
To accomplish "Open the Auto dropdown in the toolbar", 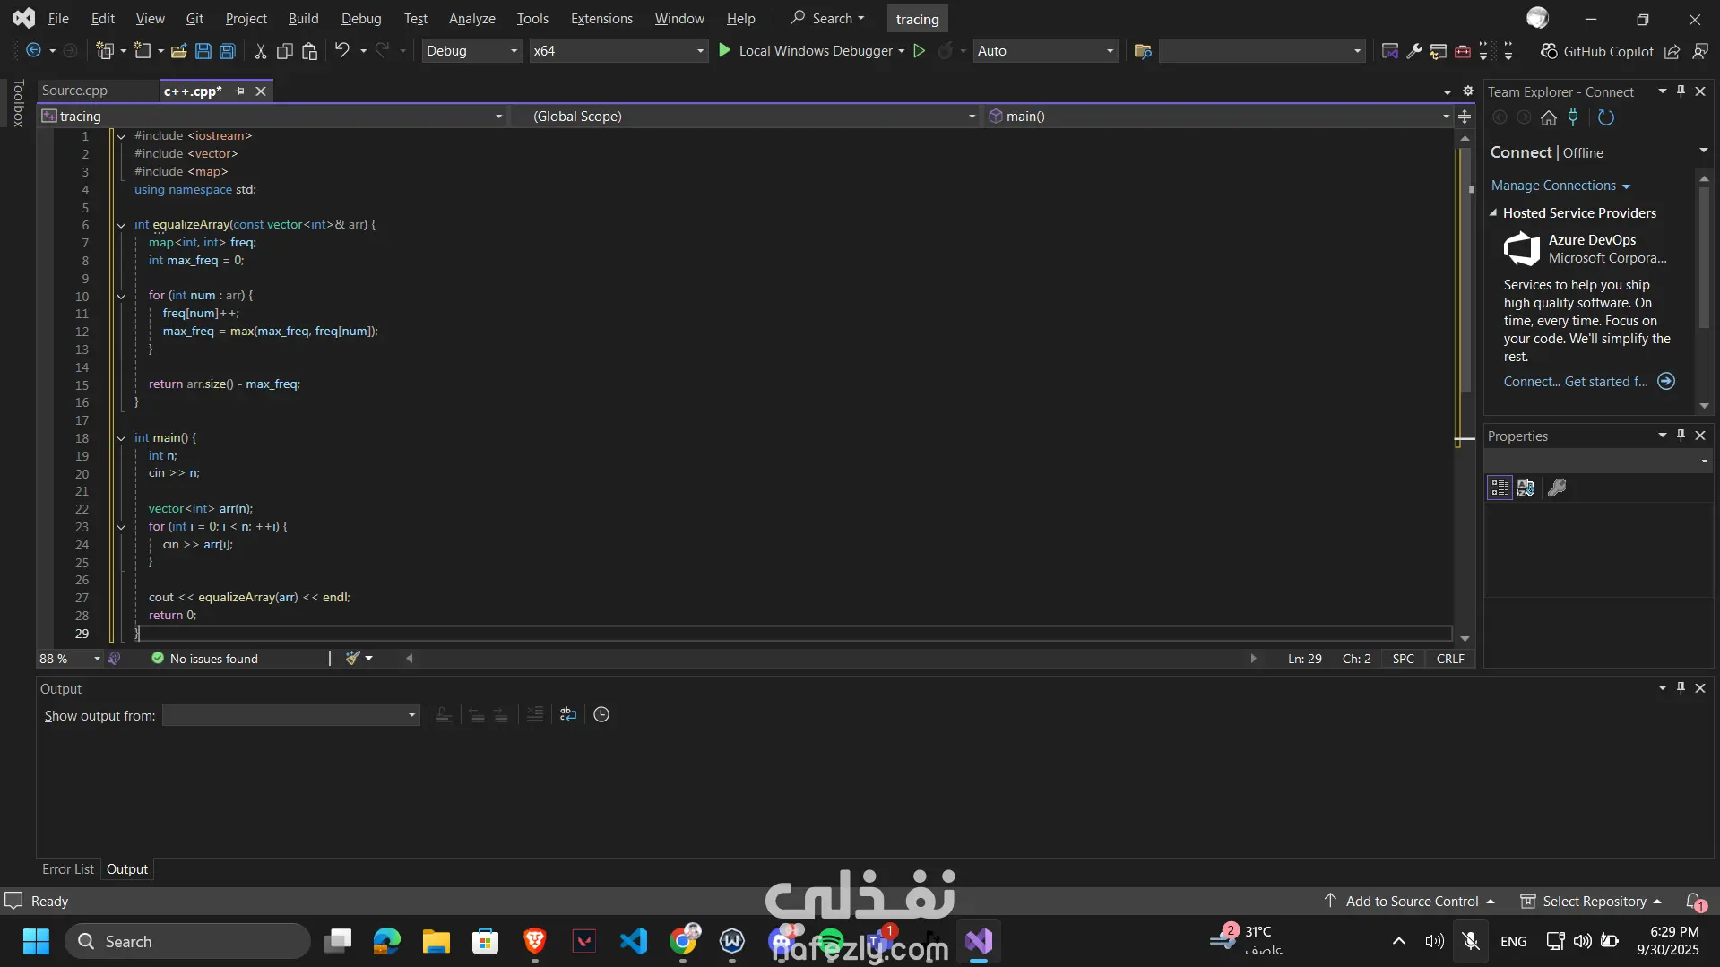I will [x=1045, y=51].
